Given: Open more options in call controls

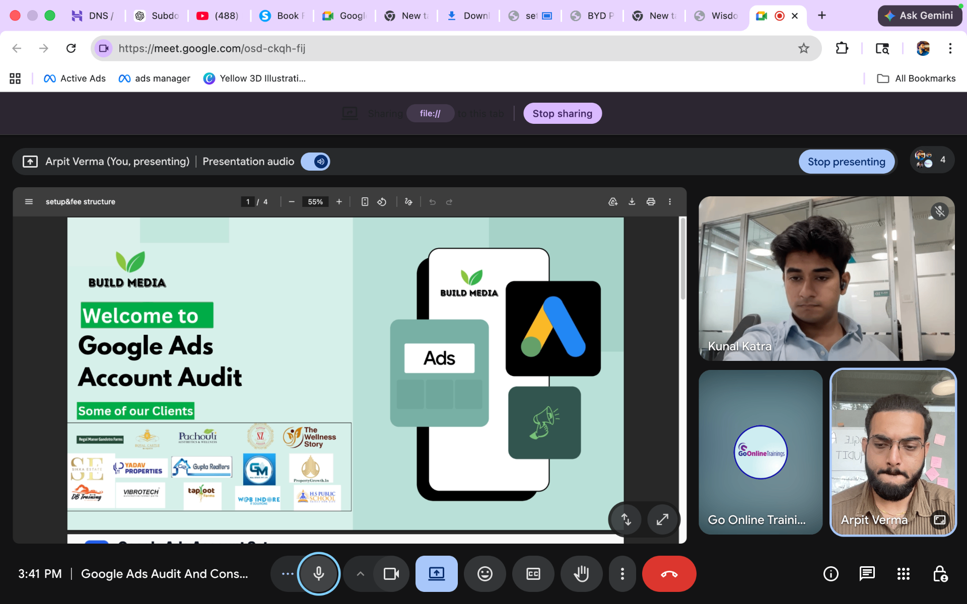Looking at the screenshot, I should 623,574.
